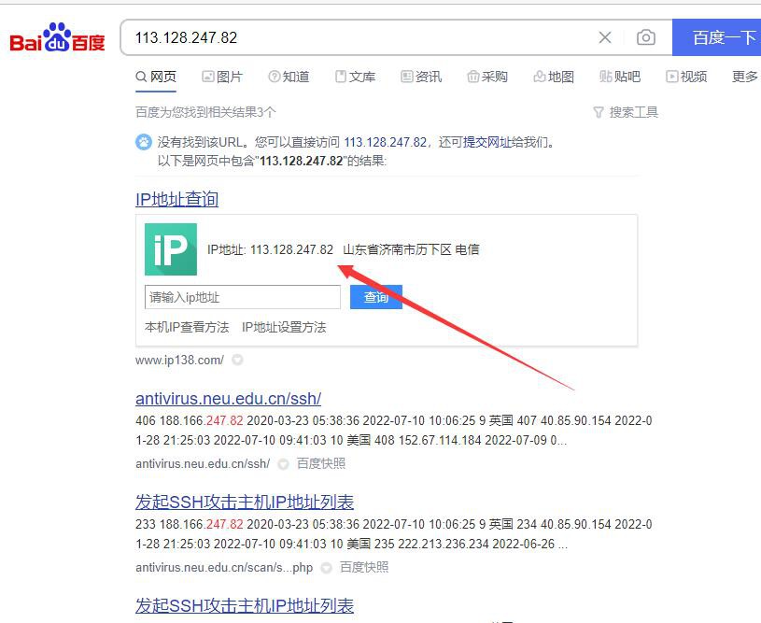The width and height of the screenshot is (761, 623).
Task: Open the 视频 tab
Action: (685, 77)
